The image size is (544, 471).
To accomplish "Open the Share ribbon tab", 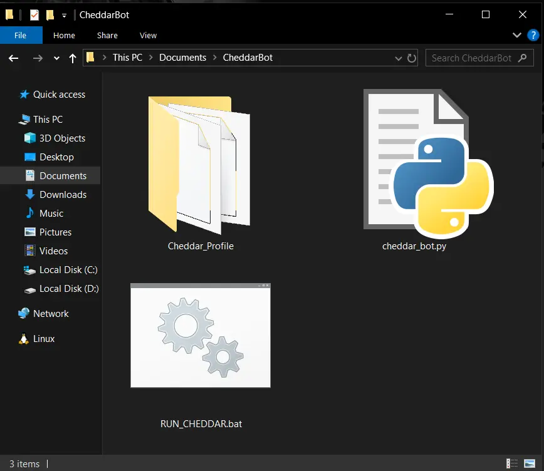I will pyautogui.click(x=107, y=35).
